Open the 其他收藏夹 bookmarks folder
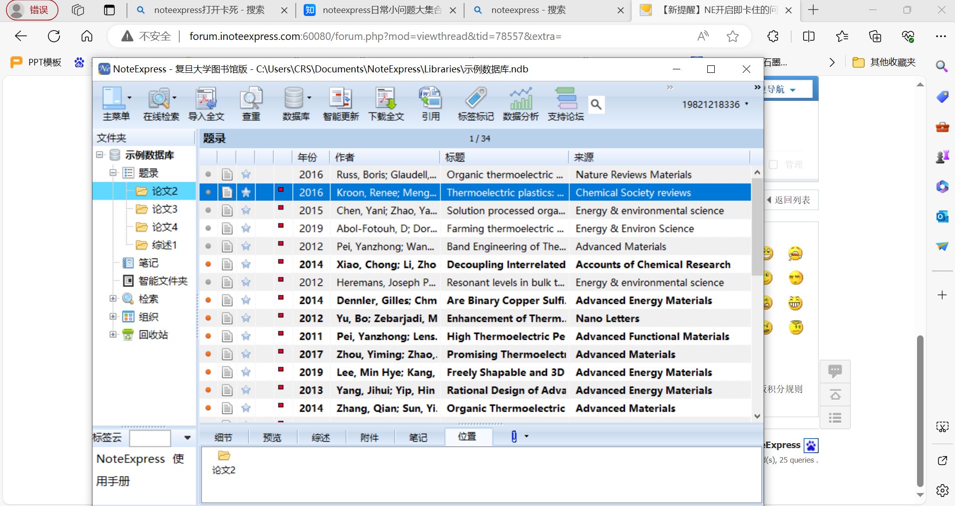955x506 pixels. click(x=884, y=62)
